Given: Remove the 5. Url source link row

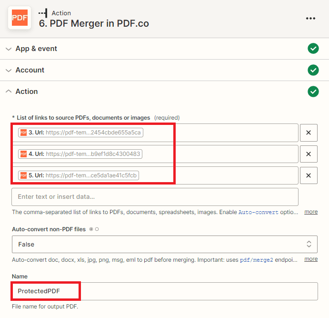Looking at the screenshot, I should (309, 175).
